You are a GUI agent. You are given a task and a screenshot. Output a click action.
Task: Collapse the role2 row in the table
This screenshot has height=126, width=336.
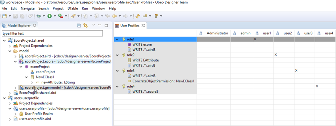[117, 55]
